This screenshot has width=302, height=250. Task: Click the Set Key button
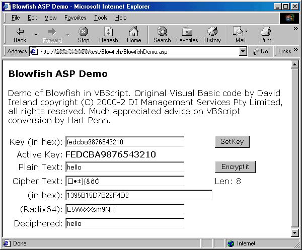[232, 142]
